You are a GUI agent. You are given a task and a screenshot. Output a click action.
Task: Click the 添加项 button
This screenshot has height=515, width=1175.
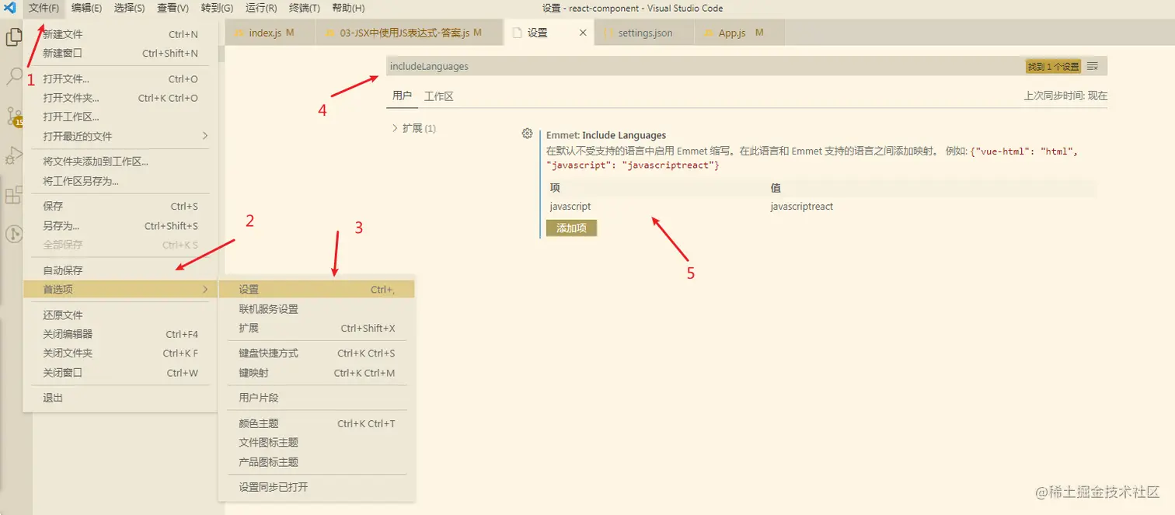tap(571, 228)
